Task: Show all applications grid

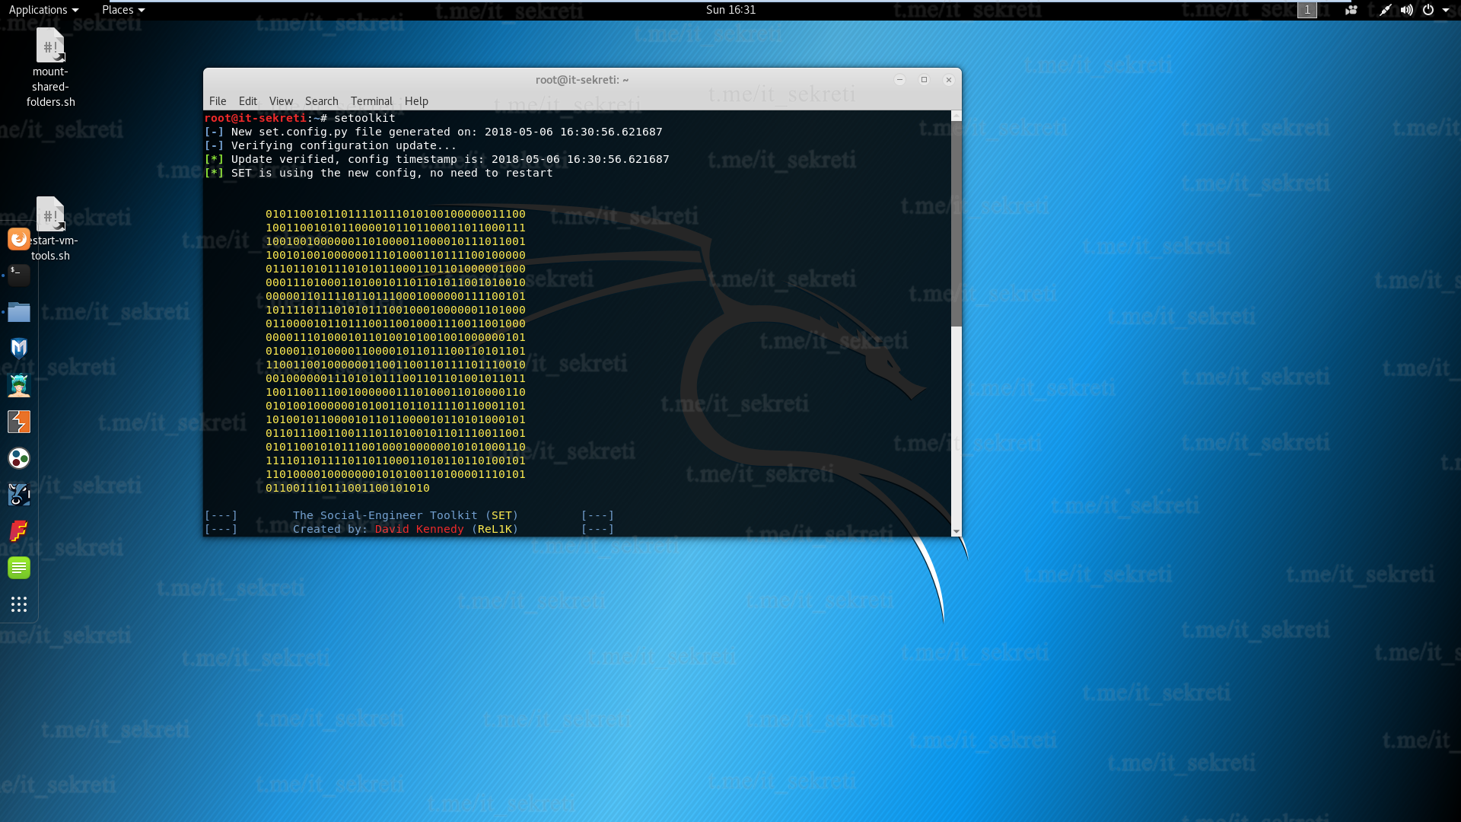Action: point(19,604)
